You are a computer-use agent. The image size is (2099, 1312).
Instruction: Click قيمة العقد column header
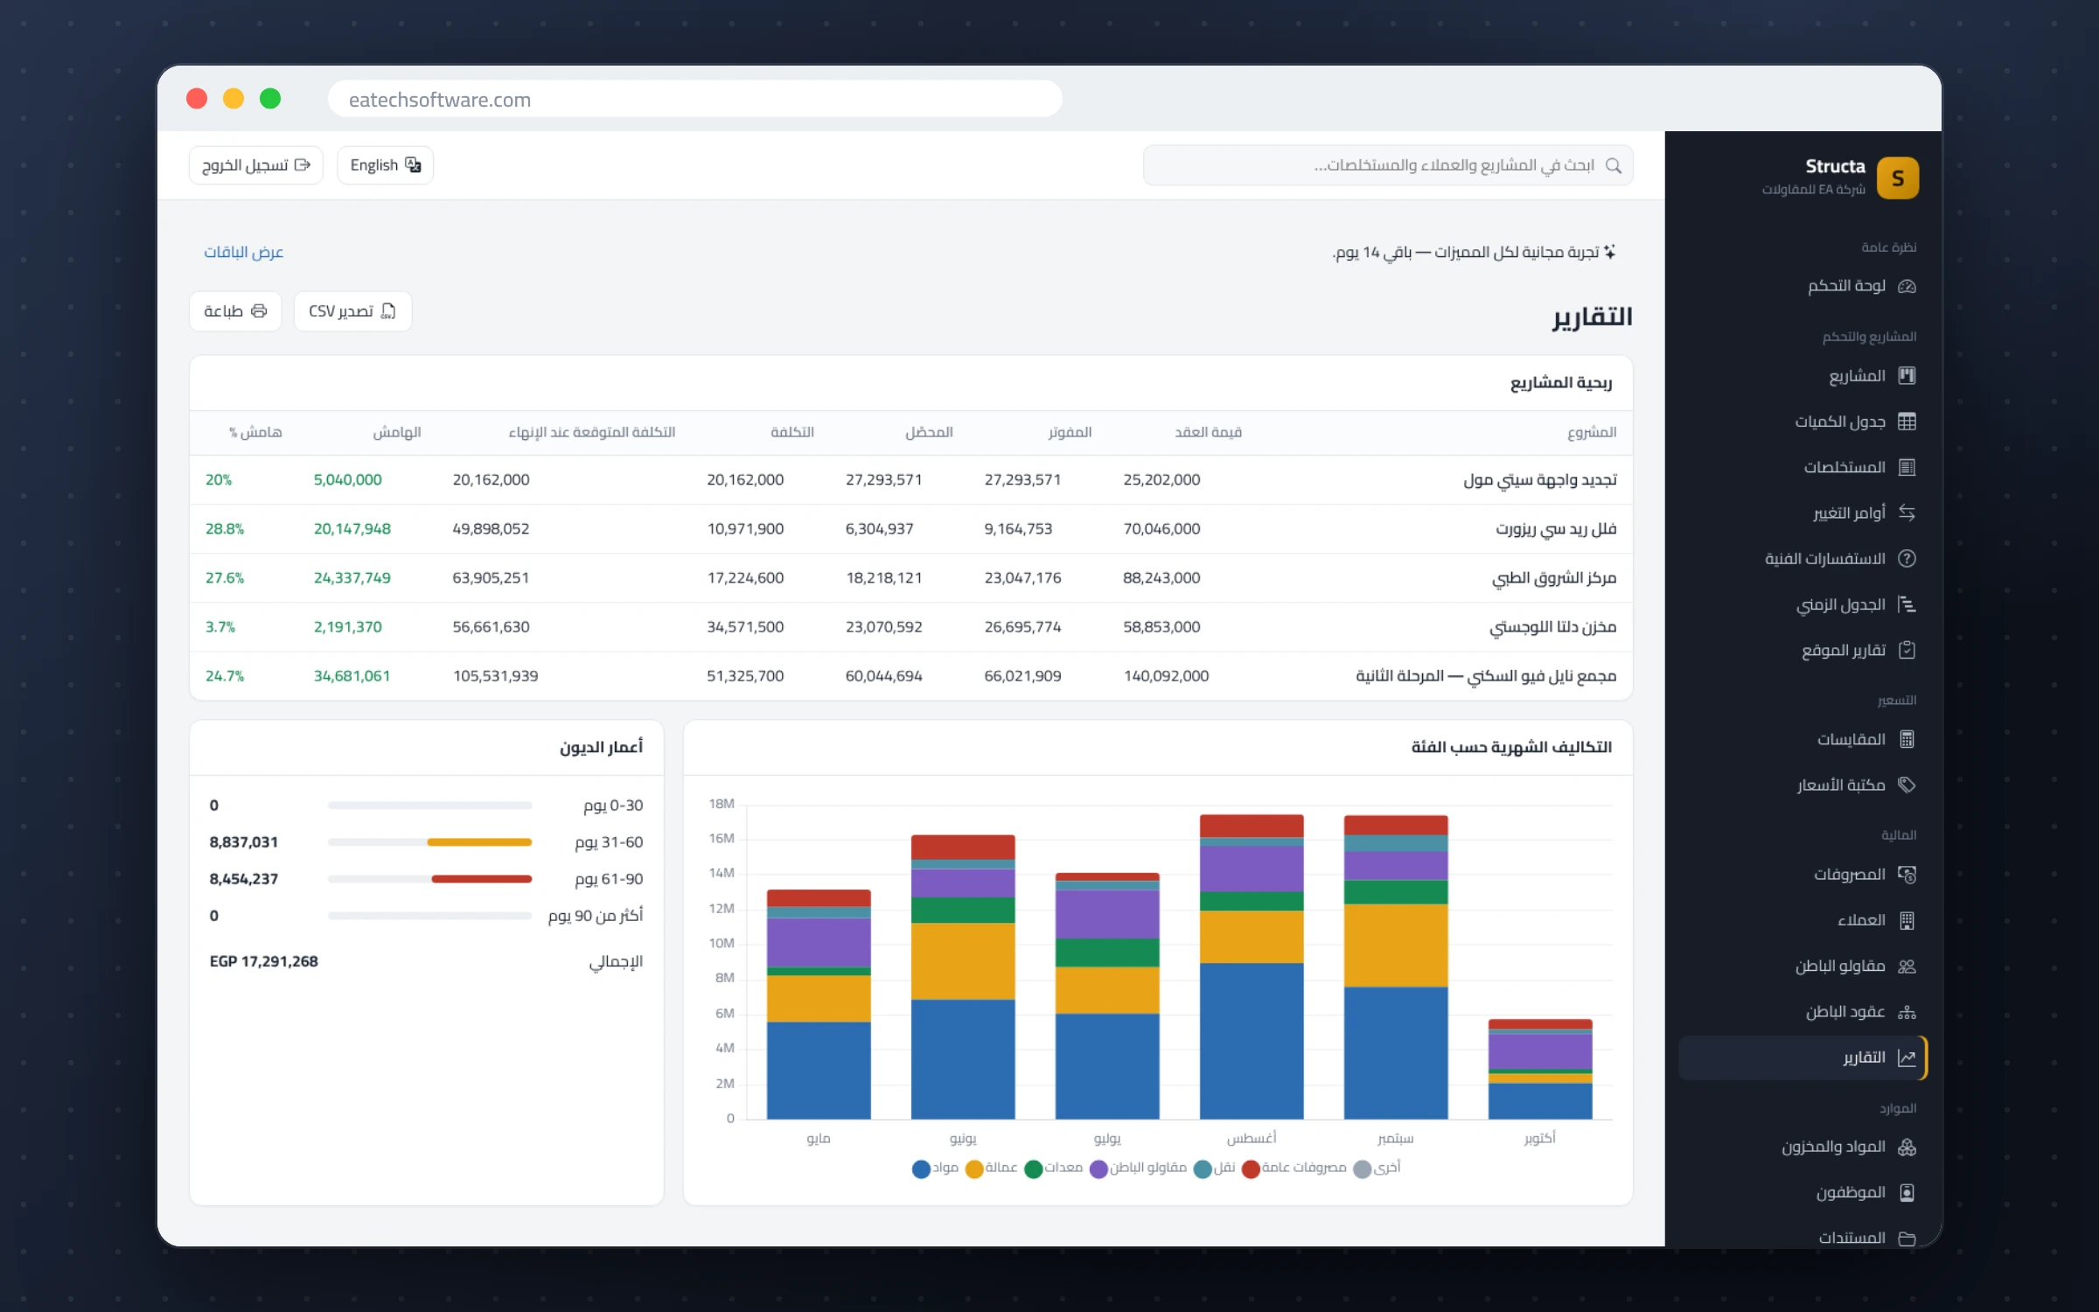tap(1209, 432)
